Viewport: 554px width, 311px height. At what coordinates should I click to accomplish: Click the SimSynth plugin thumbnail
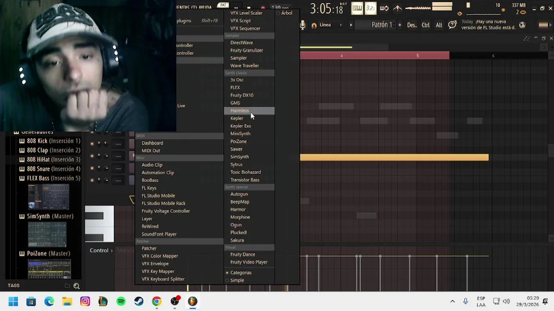(x=47, y=235)
